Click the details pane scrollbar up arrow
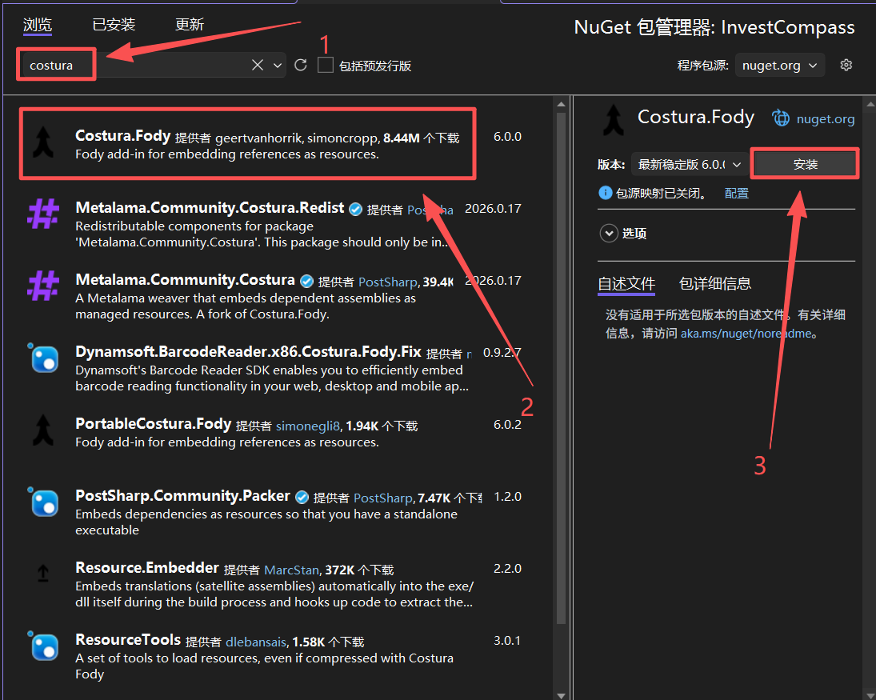 pyautogui.click(x=870, y=104)
